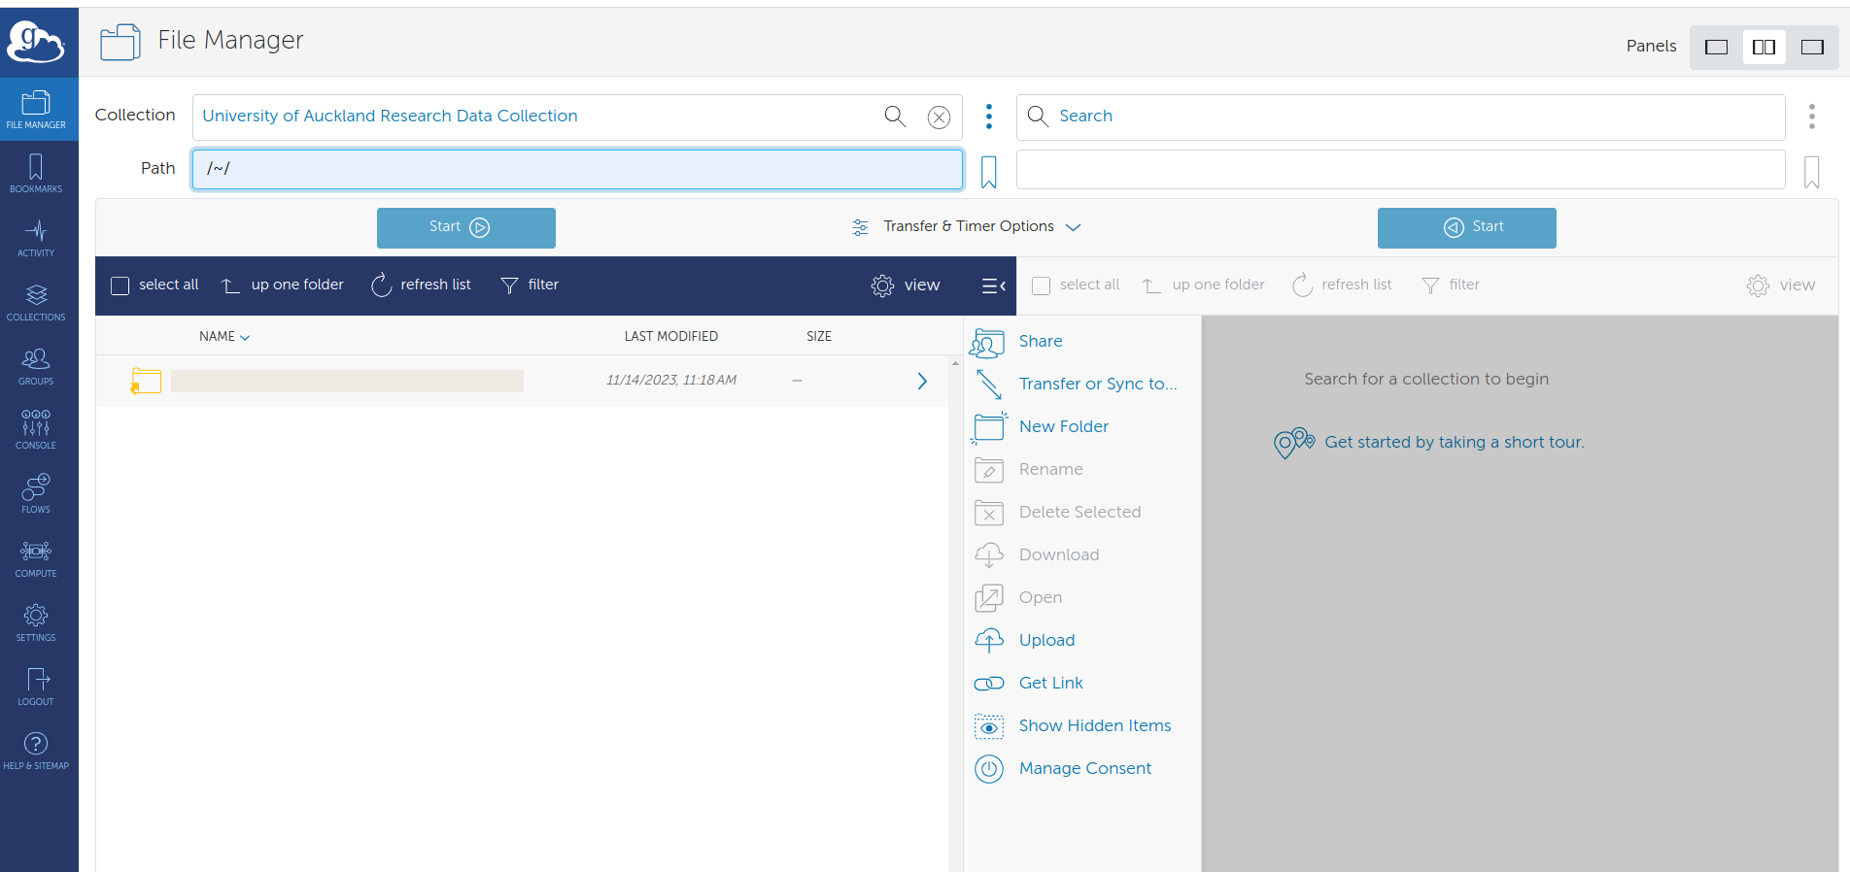Open Bookmarks in the sidebar
Viewport: 1850px width, 872px height.
click(x=36, y=174)
